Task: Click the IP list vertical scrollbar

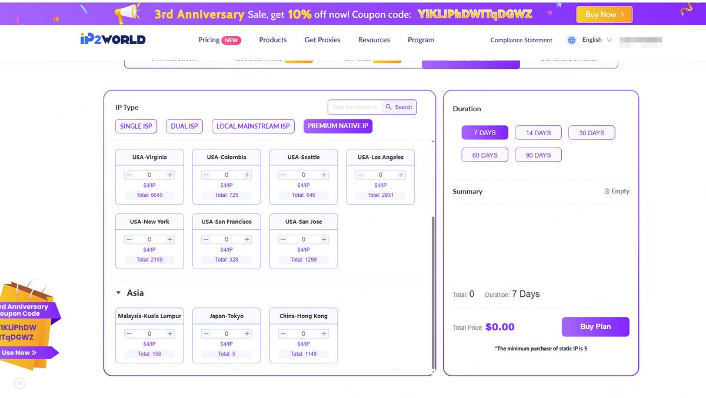Action: (433, 293)
